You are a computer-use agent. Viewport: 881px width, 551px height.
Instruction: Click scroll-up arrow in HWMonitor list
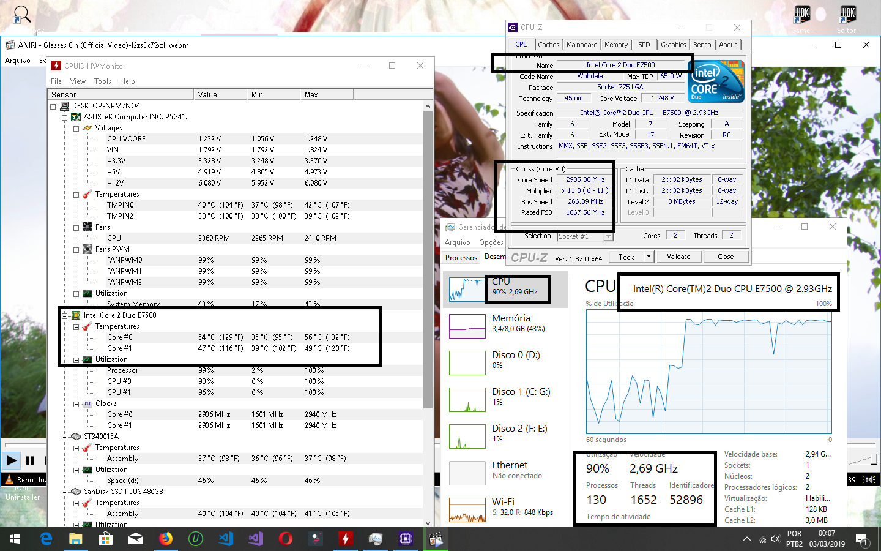click(428, 106)
